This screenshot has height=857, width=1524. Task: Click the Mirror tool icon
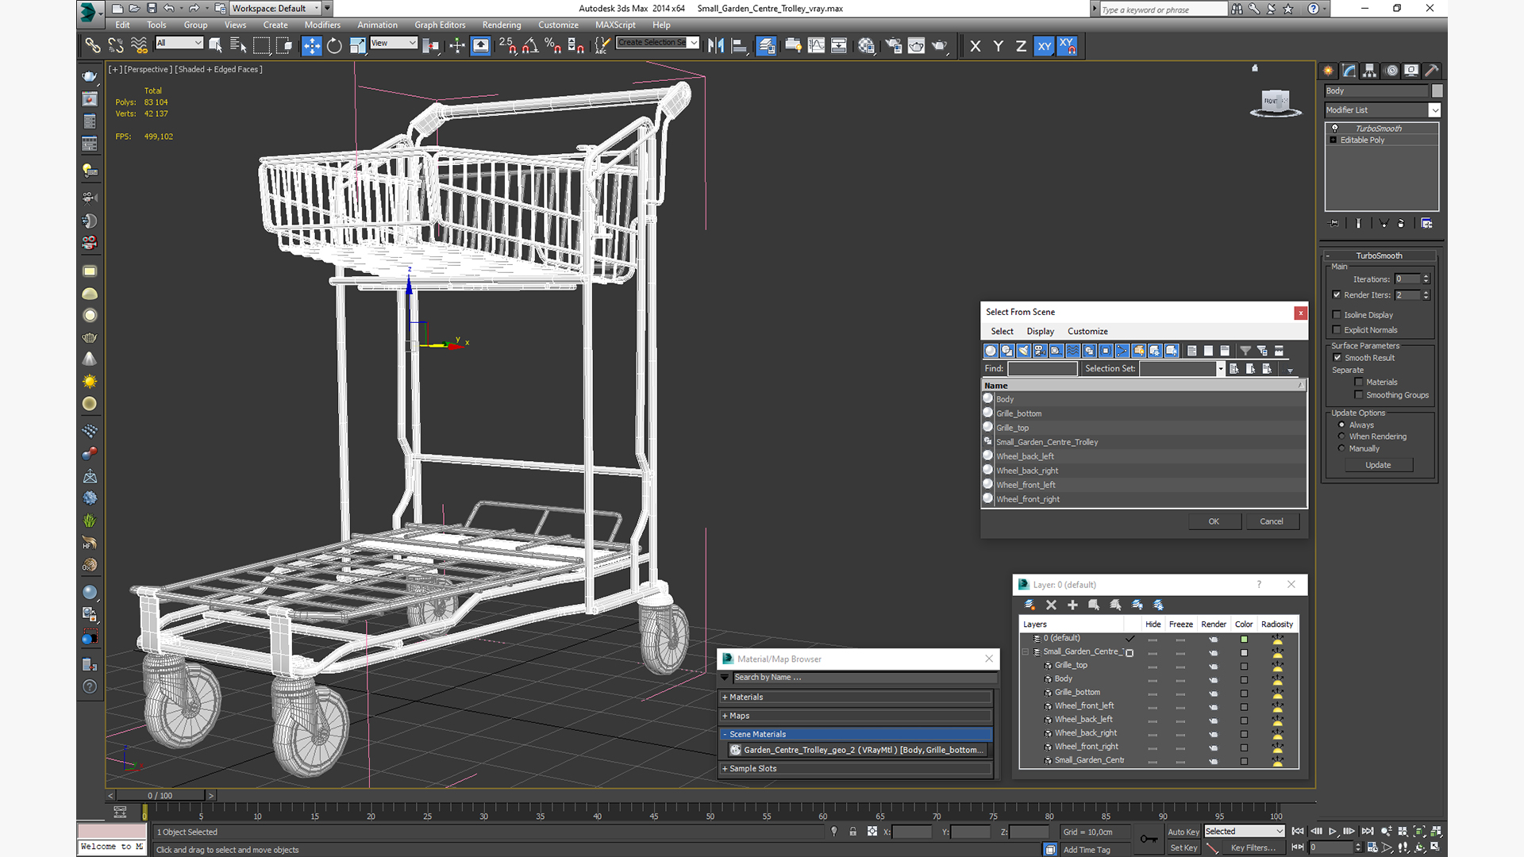click(x=716, y=46)
